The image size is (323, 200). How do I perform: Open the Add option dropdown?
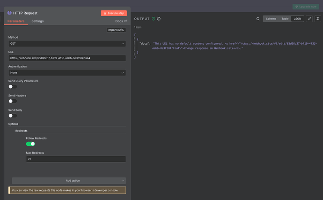68,180
